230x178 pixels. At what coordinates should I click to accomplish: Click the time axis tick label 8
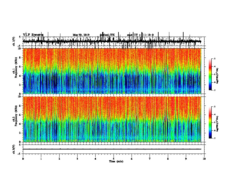[x=168, y=159]
